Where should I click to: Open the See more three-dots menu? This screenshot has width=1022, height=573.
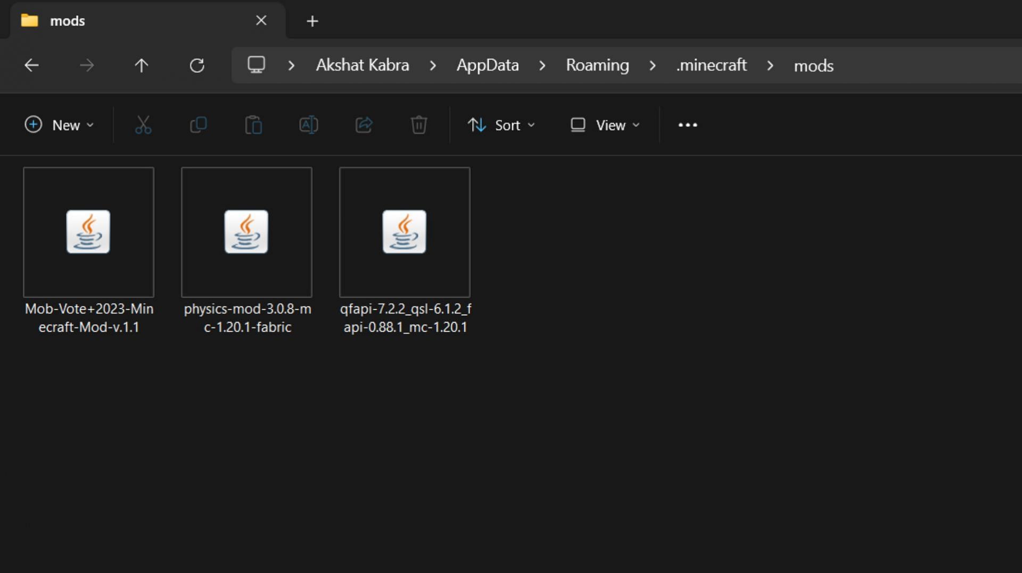point(688,125)
